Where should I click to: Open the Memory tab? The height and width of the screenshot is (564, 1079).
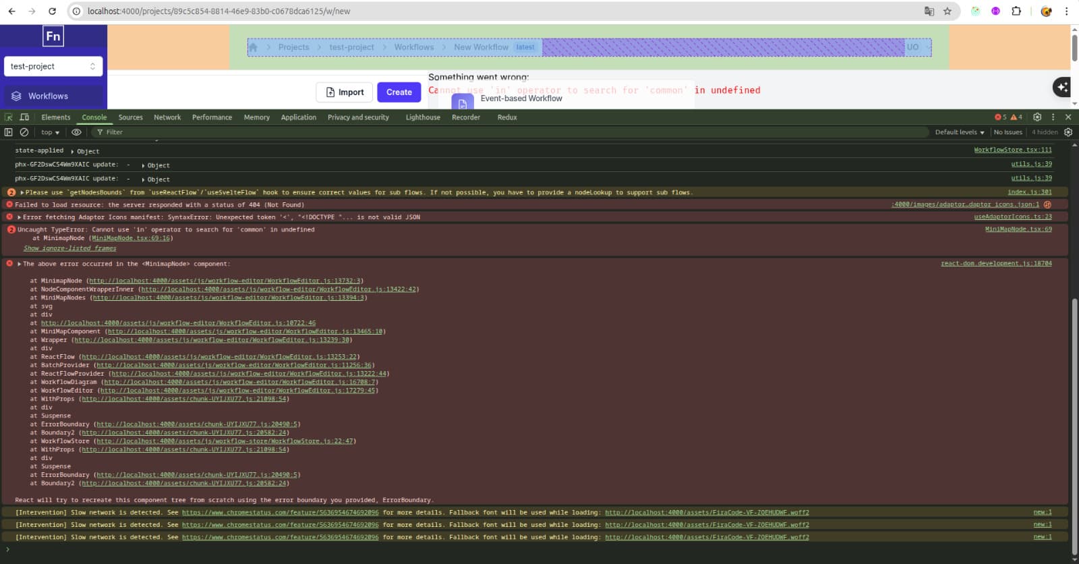(256, 117)
